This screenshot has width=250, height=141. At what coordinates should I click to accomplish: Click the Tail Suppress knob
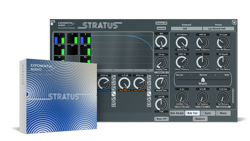(x=202, y=97)
